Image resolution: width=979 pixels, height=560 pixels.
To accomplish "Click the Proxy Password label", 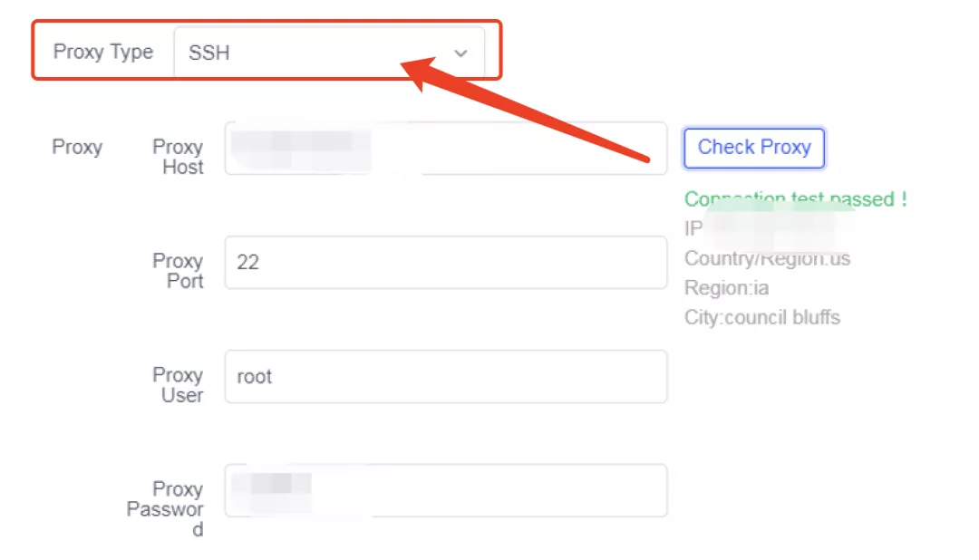I will point(166,509).
